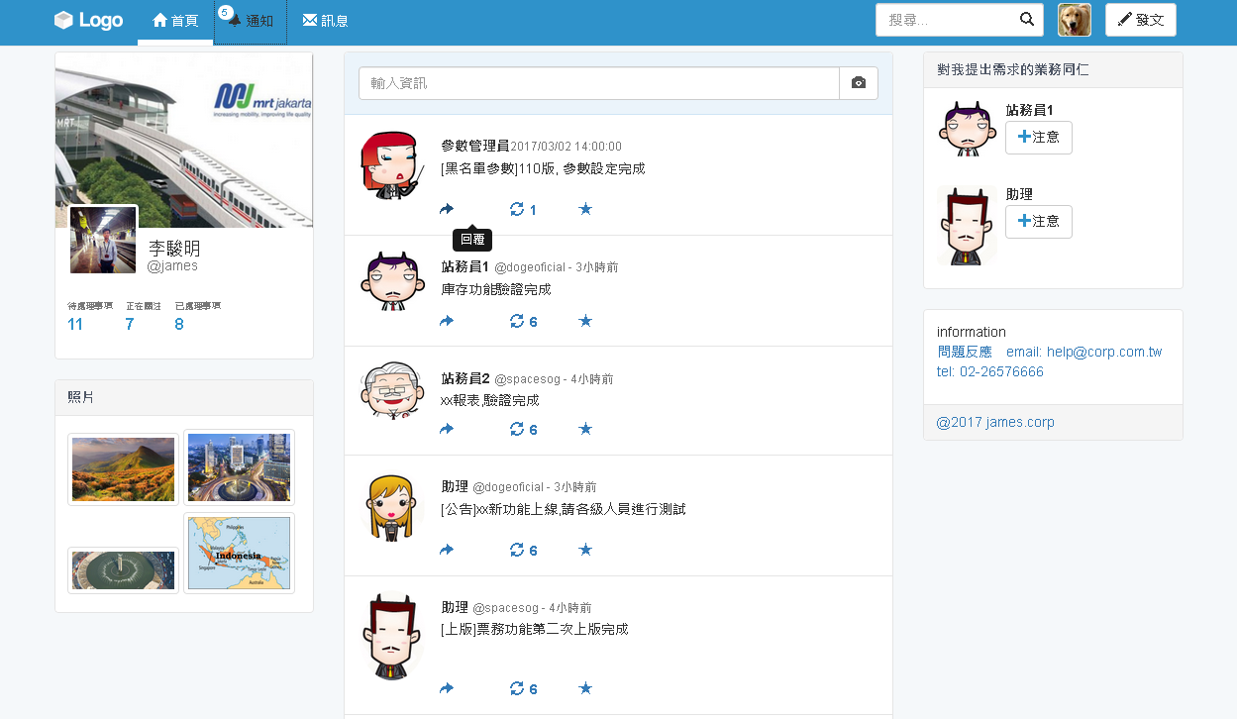The image size is (1237, 719).
Task: Click into the 輸入資訊 input field
Action: (598, 83)
